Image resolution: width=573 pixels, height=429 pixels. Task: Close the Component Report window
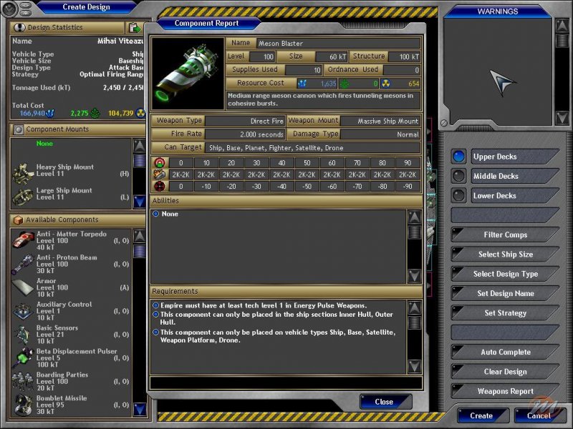coord(385,402)
